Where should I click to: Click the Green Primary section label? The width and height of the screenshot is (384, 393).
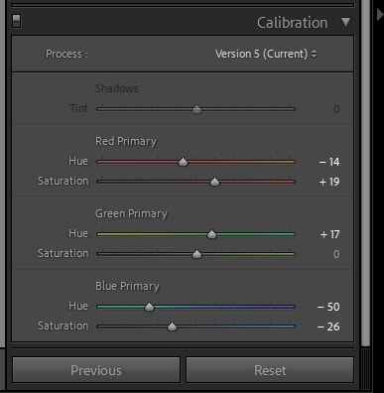tap(131, 214)
